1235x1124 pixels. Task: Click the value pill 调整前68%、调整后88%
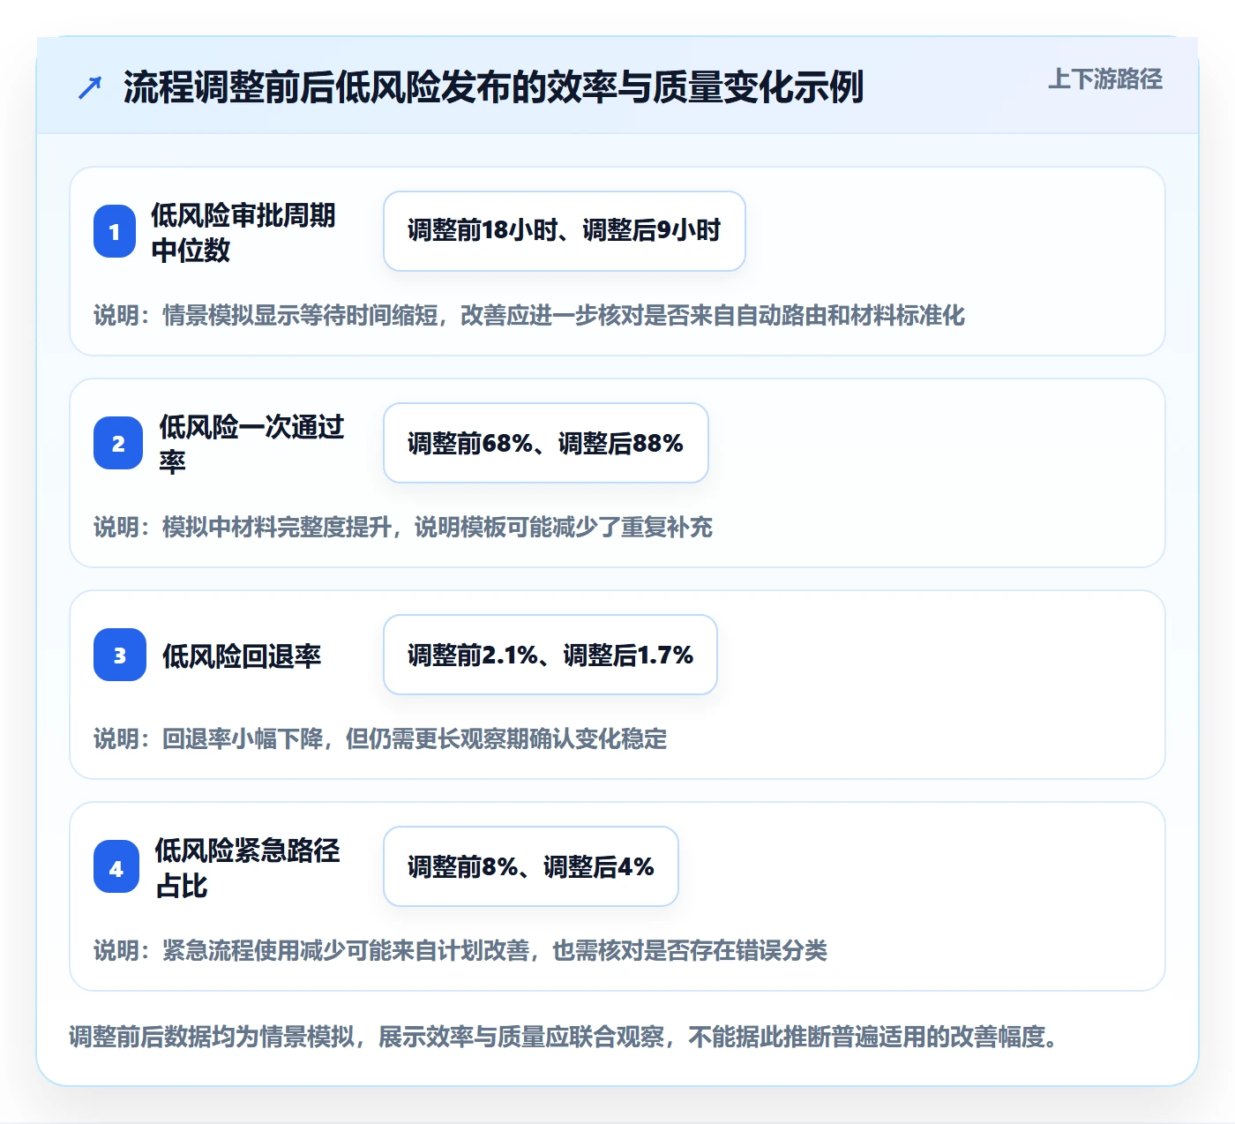pos(546,443)
